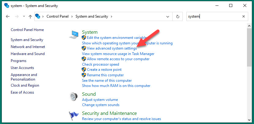The width and height of the screenshot is (254, 124).
Task: Open Change system sounds link
Action: point(101,105)
